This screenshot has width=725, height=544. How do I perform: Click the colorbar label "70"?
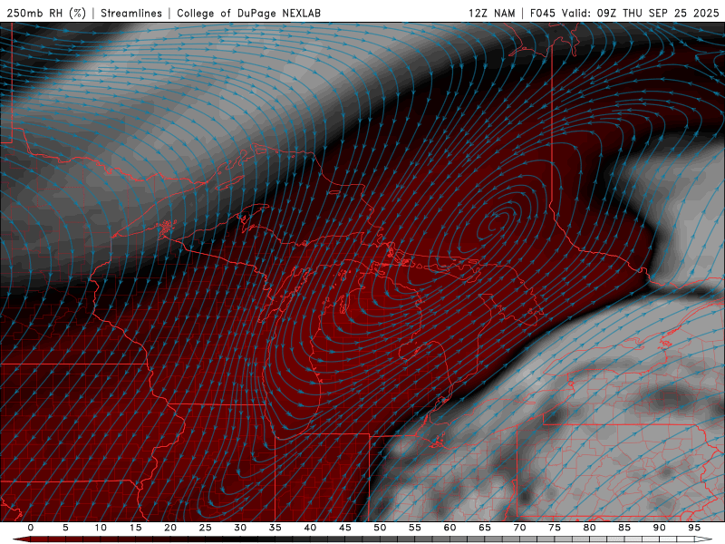point(519,528)
